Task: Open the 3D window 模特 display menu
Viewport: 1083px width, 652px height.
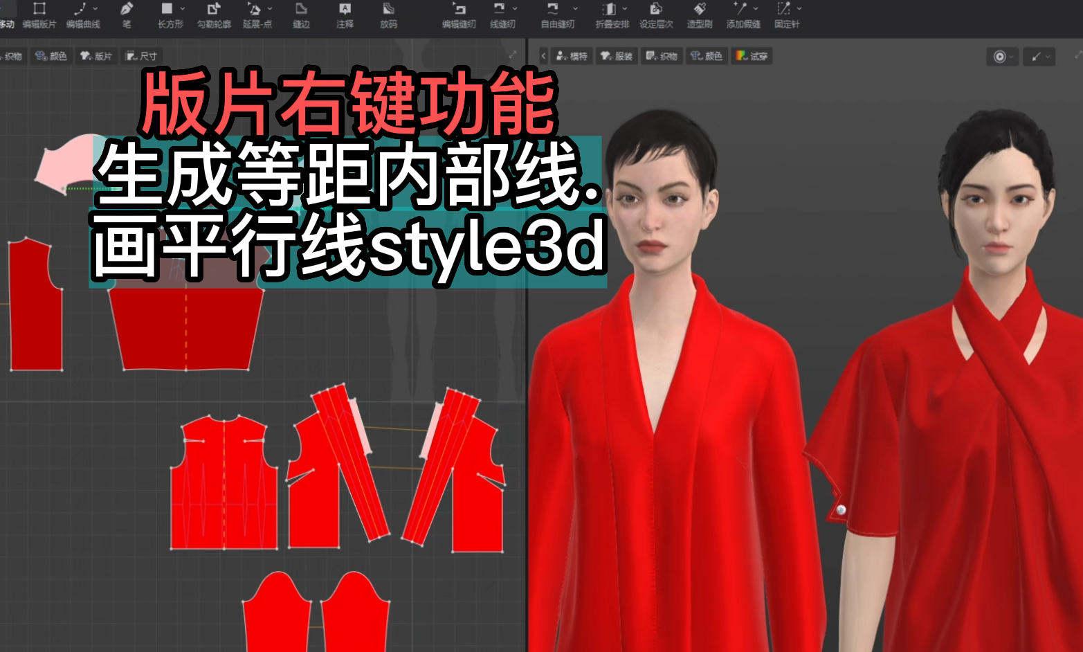Action: pyautogui.click(x=572, y=56)
